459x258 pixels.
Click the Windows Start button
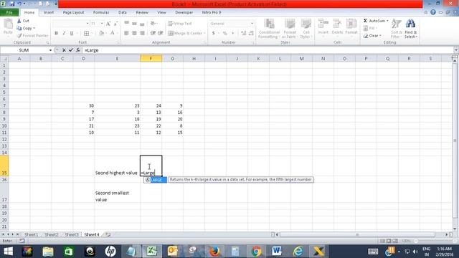coord(8,252)
